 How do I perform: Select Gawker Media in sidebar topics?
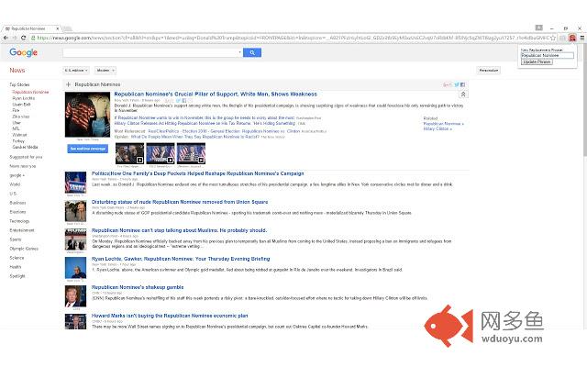tap(25, 147)
